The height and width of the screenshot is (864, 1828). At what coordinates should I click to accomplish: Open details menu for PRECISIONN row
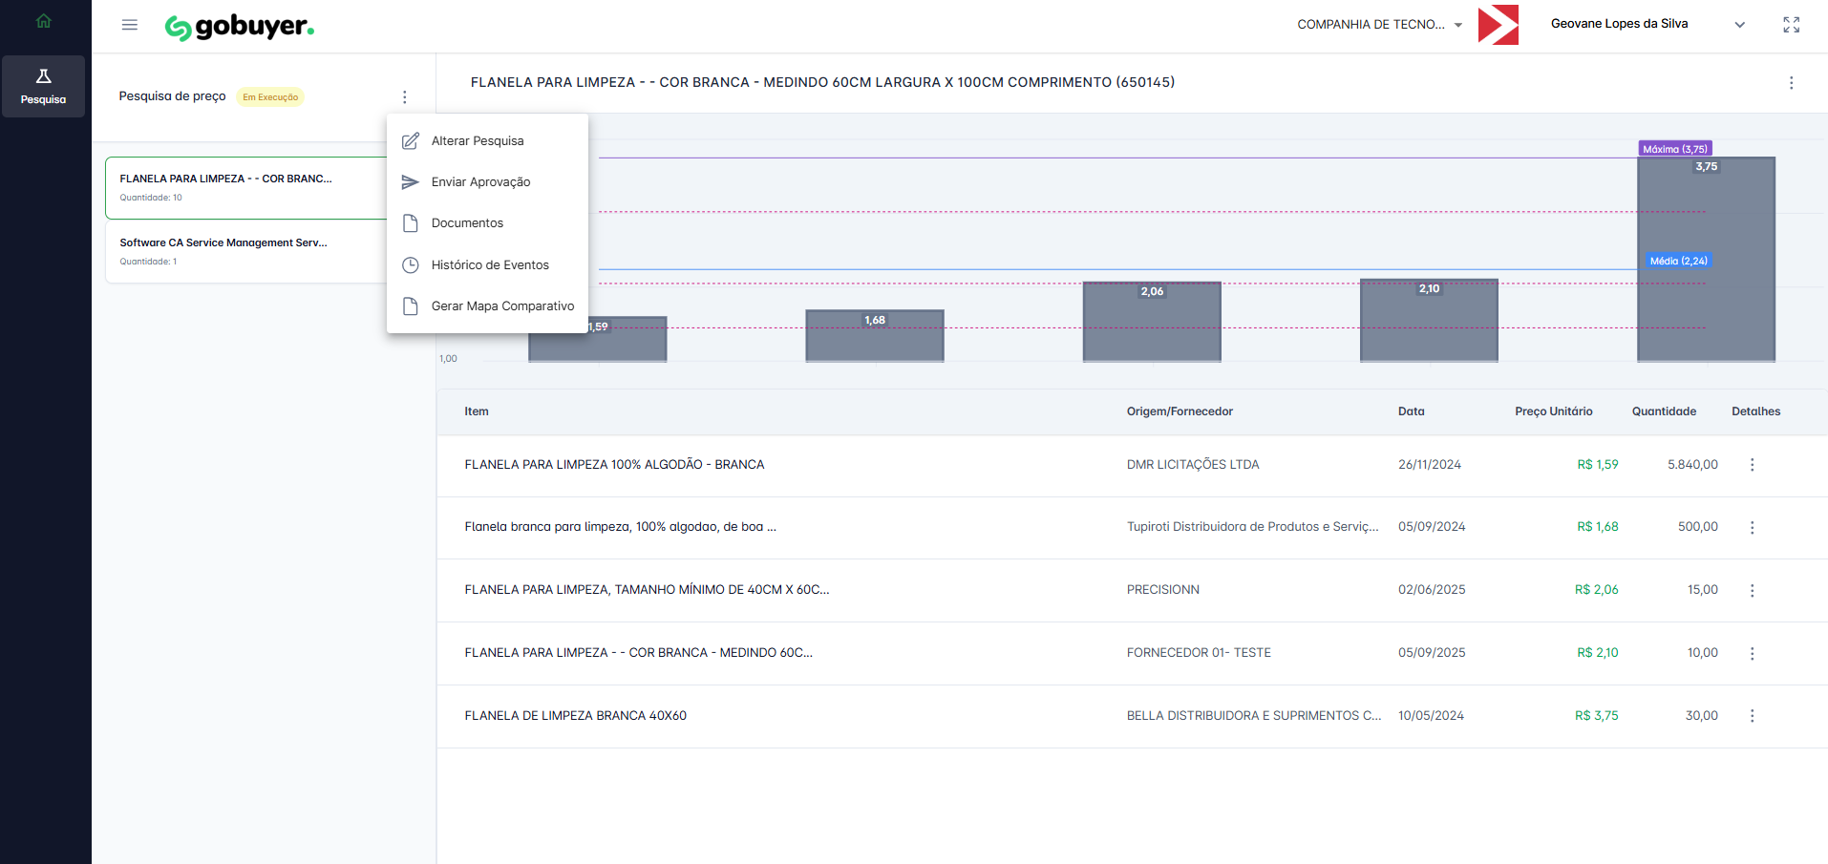(x=1752, y=591)
